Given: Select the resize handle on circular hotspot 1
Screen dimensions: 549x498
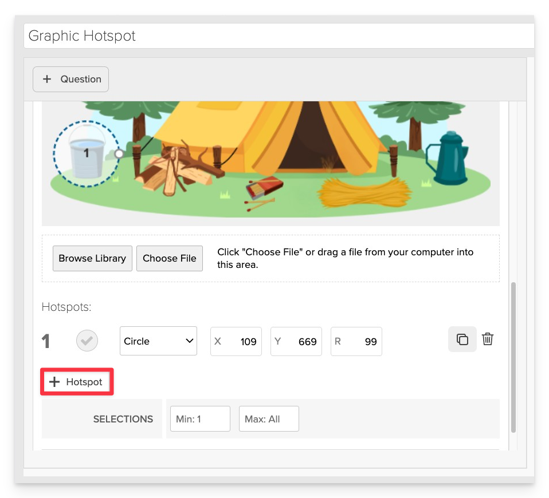Looking at the screenshot, I should tap(119, 153).
